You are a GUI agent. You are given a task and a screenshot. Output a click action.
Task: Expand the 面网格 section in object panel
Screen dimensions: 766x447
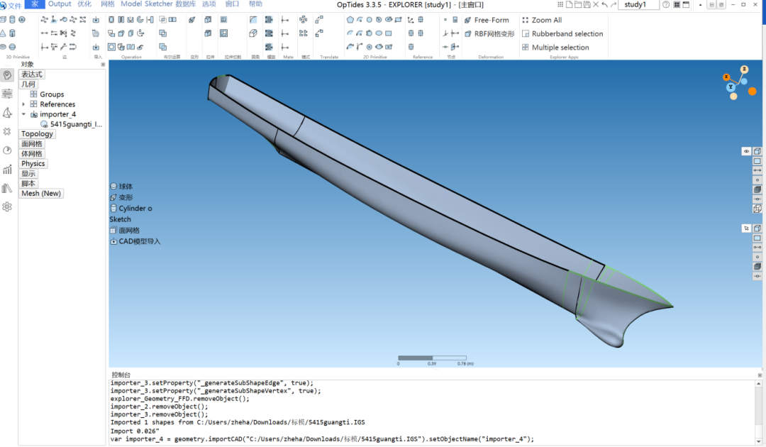(x=32, y=143)
